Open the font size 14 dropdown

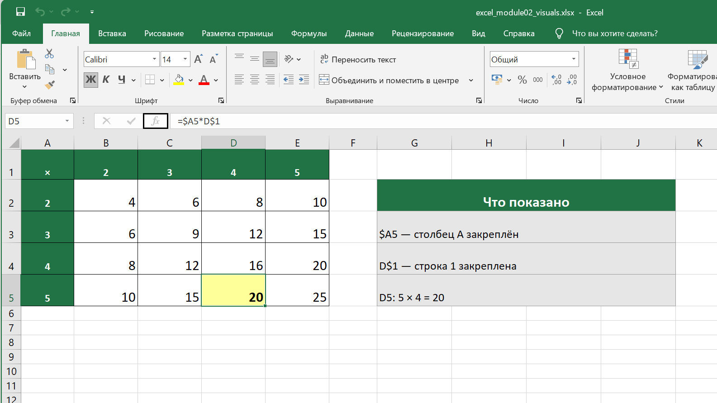pos(185,59)
